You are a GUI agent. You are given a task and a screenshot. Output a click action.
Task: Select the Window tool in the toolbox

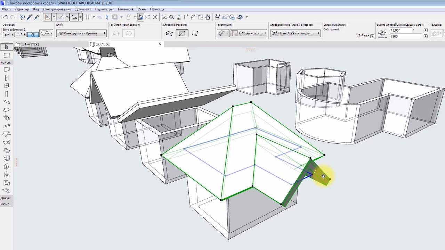click(x=7, y=86)
